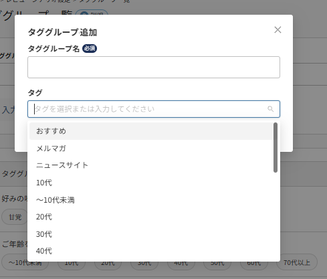
Task: Select メルマガ from the tag list
Action: [x=151, y=149]
